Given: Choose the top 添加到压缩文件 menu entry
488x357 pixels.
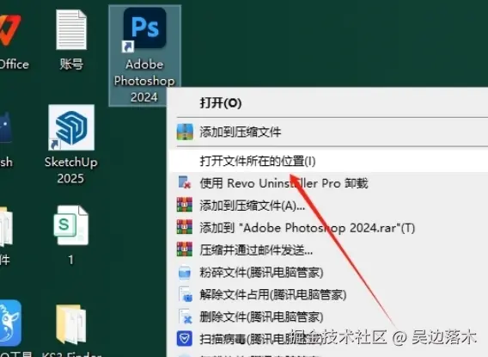Looking at the screenshot, I should click(328, 132).
